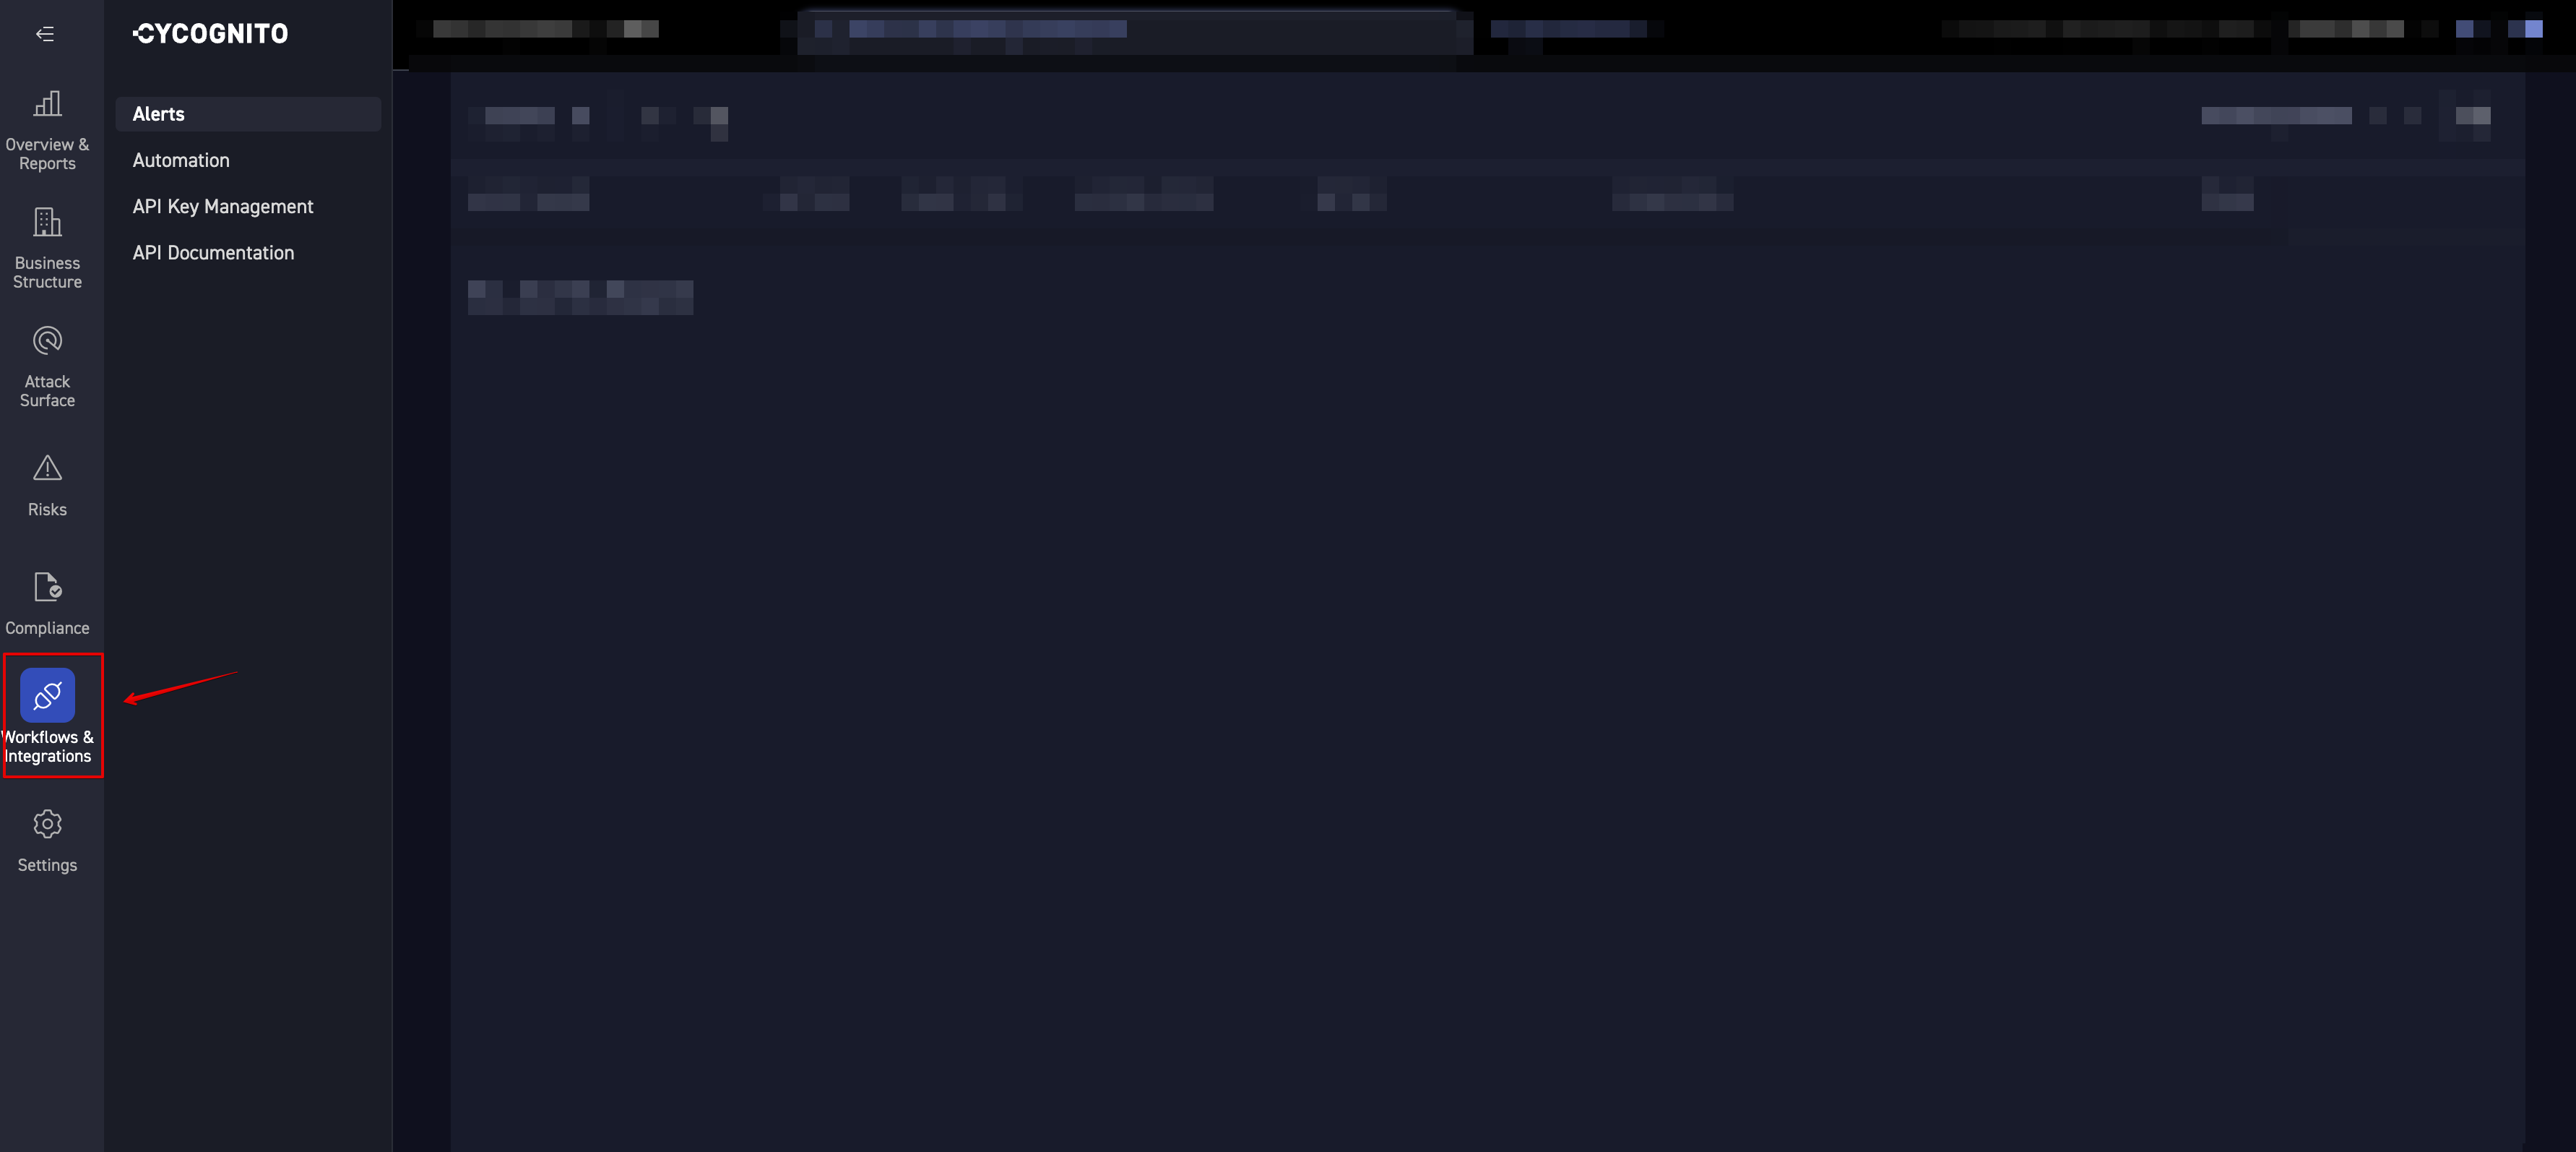This screenshot has width=2576, height=1152.
Task: Click the collapsed menu hamburger icon
Action: [x=44, y=33]
